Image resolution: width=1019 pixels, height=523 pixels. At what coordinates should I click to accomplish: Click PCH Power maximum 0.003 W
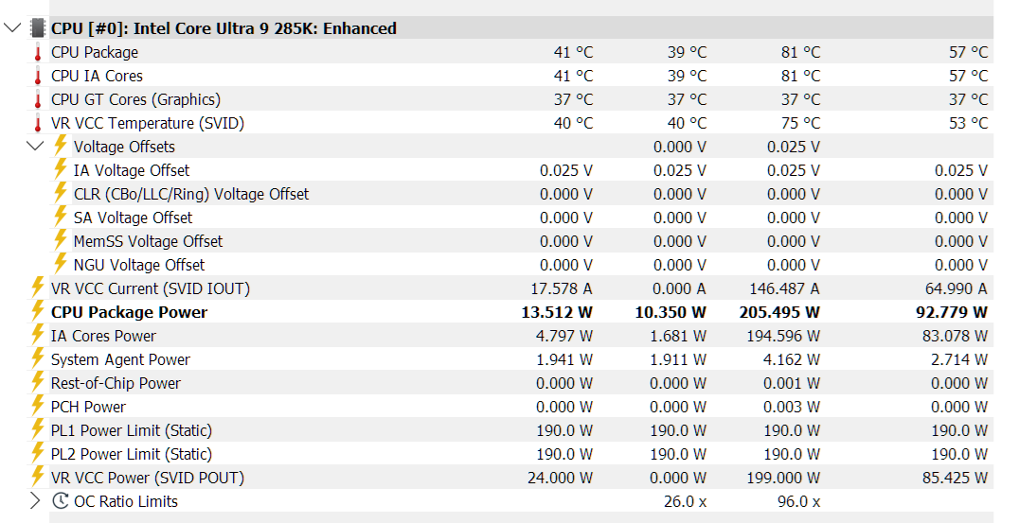[792, 408]
